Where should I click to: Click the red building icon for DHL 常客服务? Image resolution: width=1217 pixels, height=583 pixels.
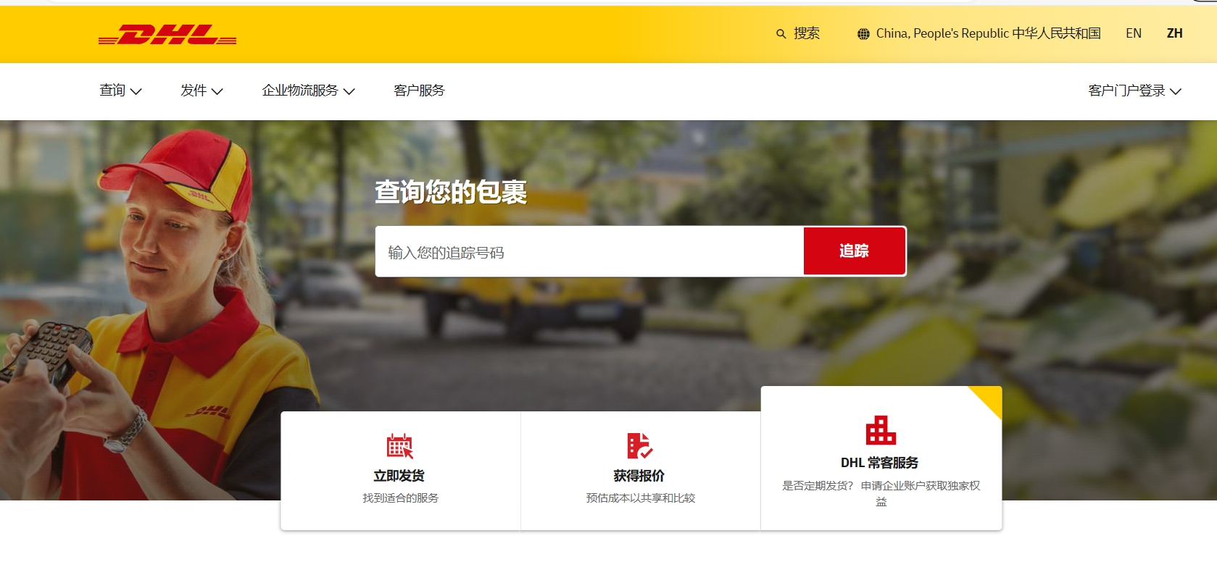[881, 430]
